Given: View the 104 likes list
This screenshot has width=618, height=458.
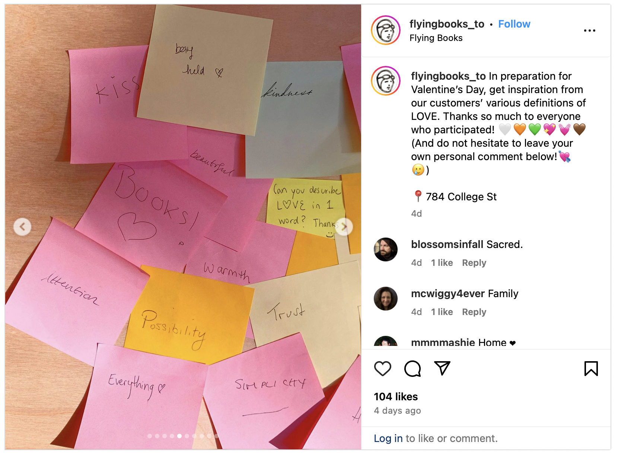Looking at the screenshot, I should (x=396, y=397).
